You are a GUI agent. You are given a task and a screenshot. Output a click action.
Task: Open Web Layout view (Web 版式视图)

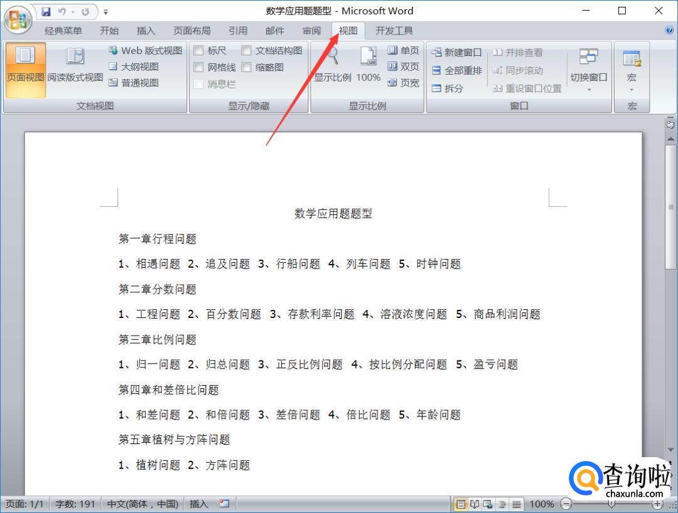point(145,51)
